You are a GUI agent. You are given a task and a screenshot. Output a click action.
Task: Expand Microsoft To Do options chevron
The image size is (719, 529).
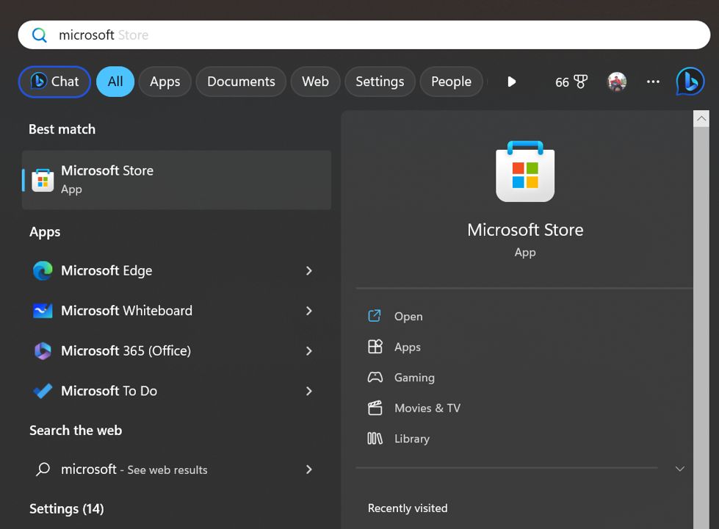coord(309,391)
